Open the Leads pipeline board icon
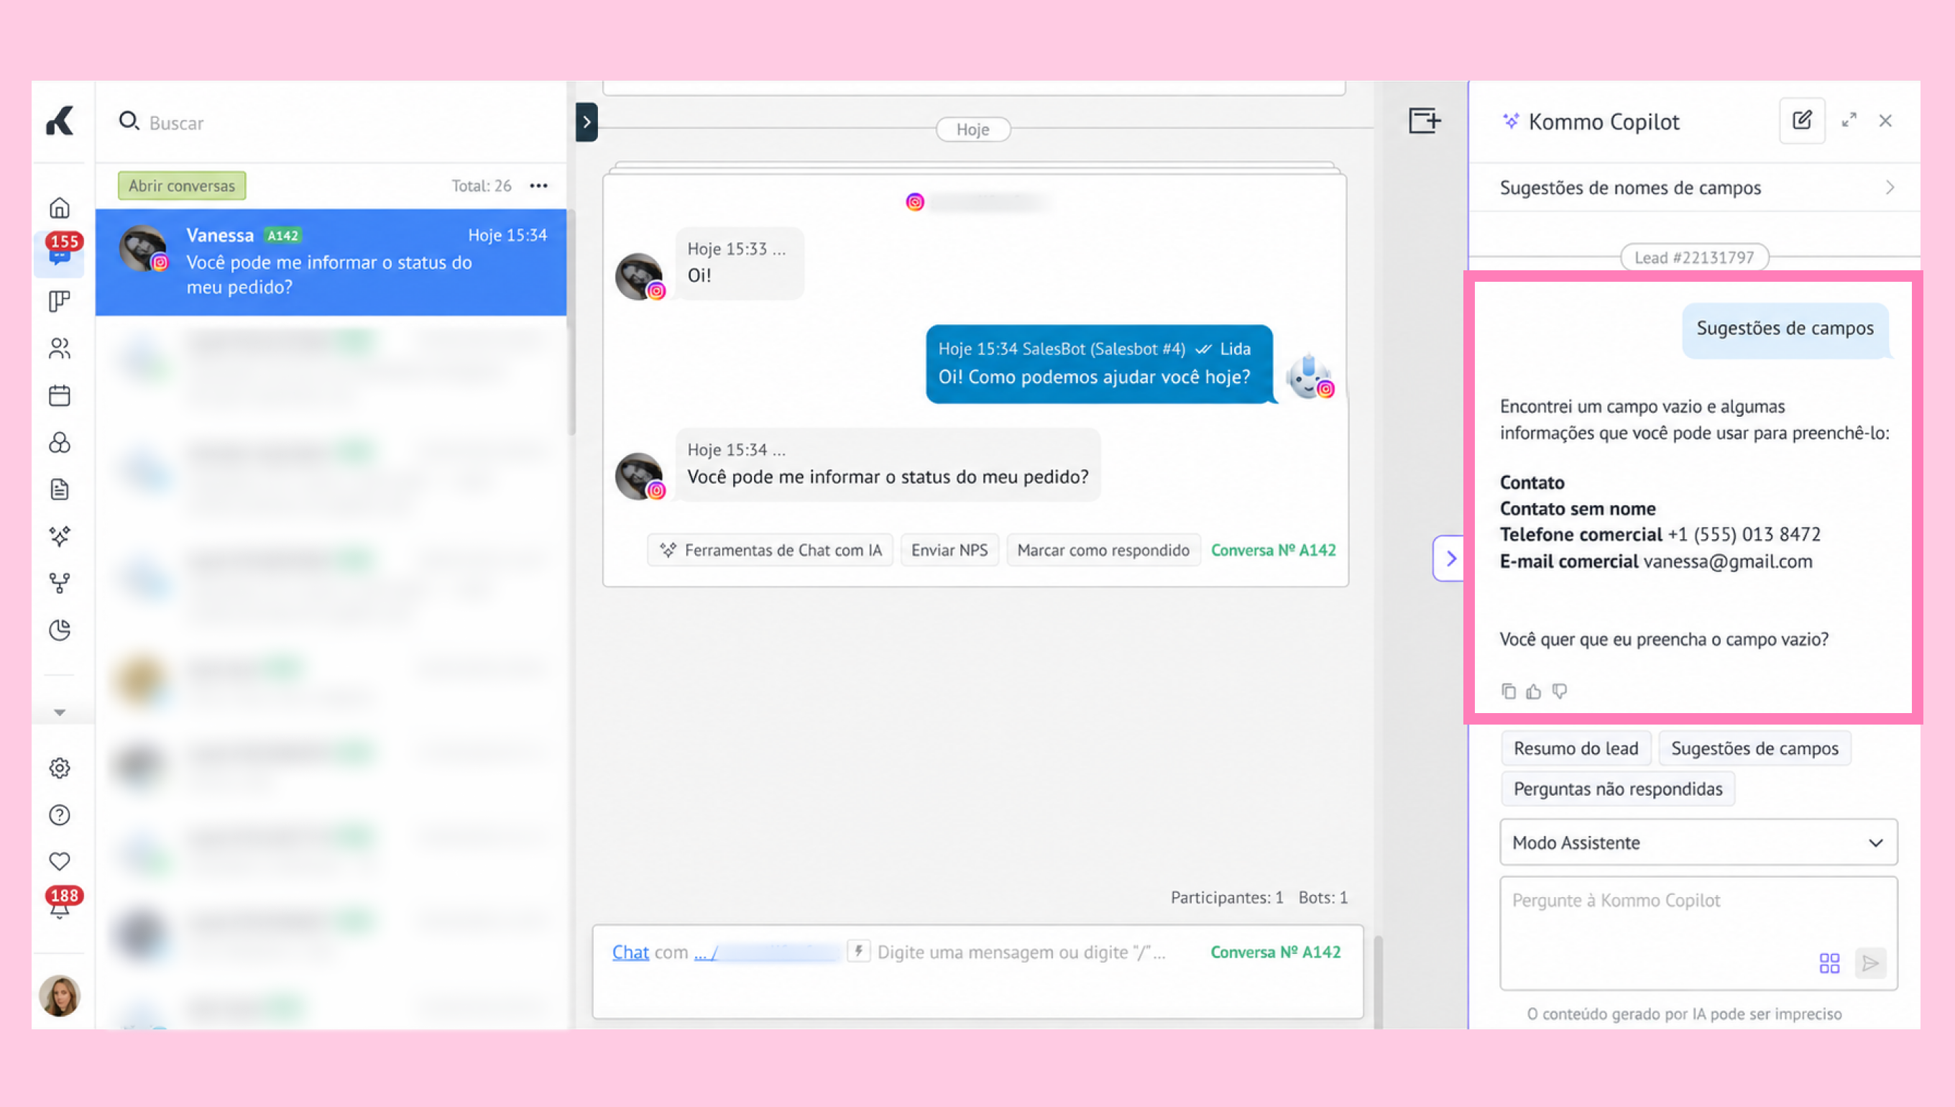The image size is (1955, 1107). point(59,302)
